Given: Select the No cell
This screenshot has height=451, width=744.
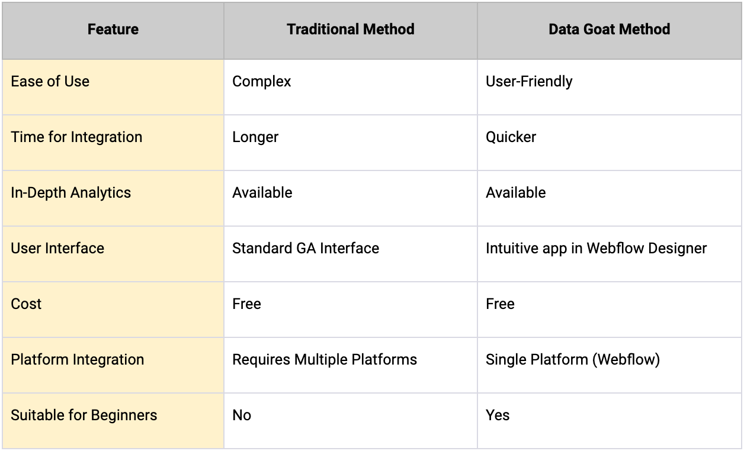Looking at the screenshot, I should (242, 415).
